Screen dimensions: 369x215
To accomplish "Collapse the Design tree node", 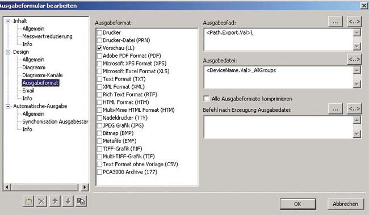I will tap(8, 52).
